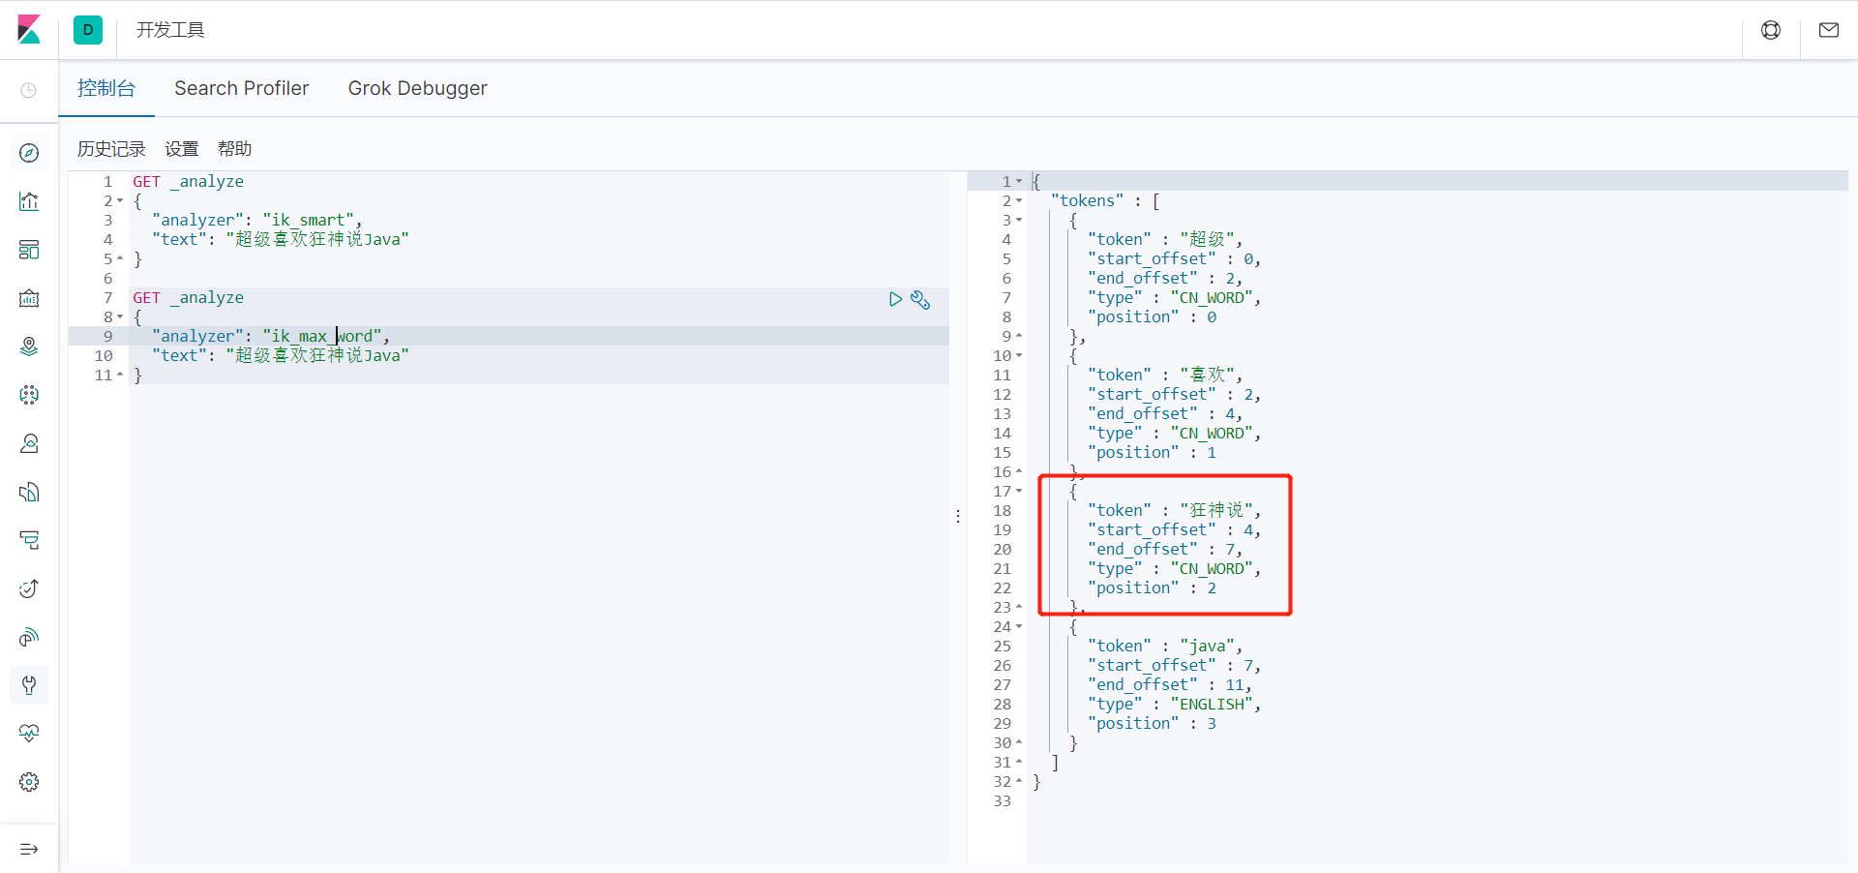Click "end_offset" : 11 line

1170,685
